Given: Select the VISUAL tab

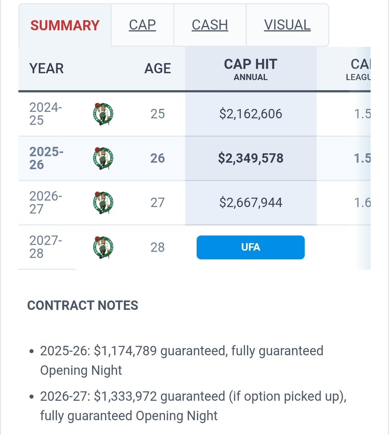Looking at the screenshot, I should (287, 25).
